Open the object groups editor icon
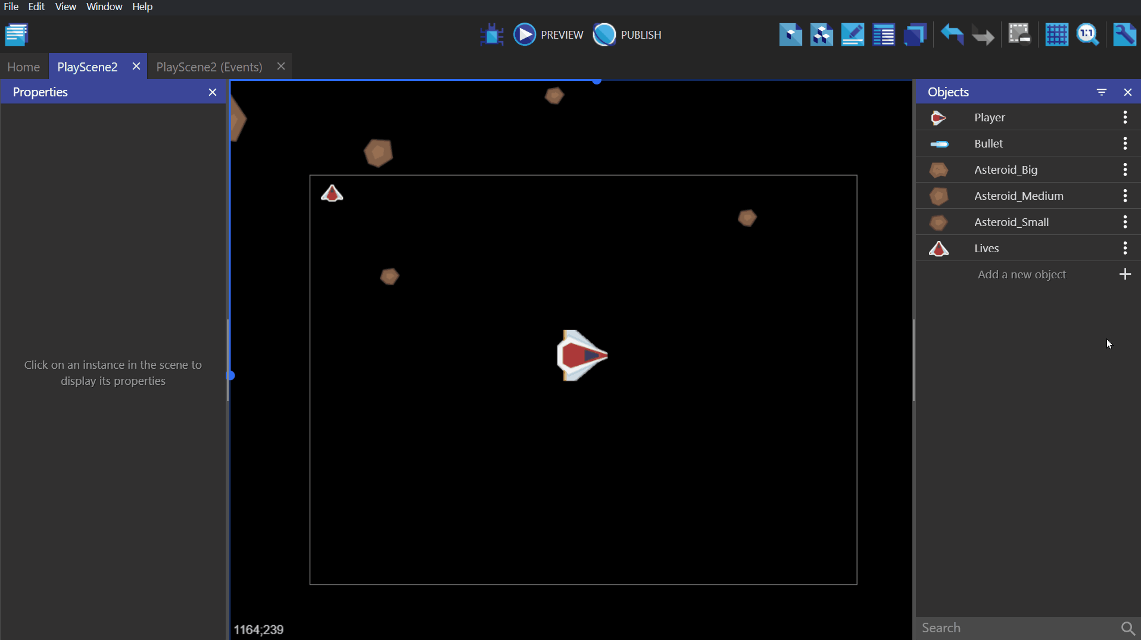Viewport: 1141px width, 640px height. (821, 34)
